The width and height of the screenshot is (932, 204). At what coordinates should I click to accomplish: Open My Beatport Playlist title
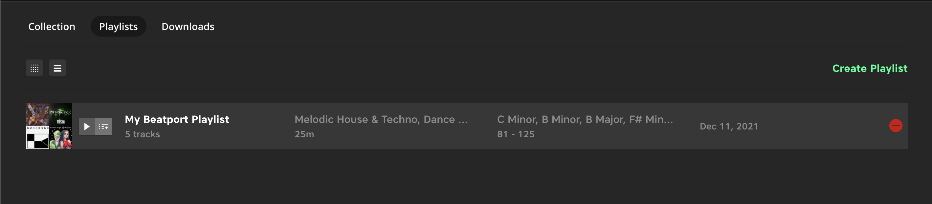pos(177,119)
